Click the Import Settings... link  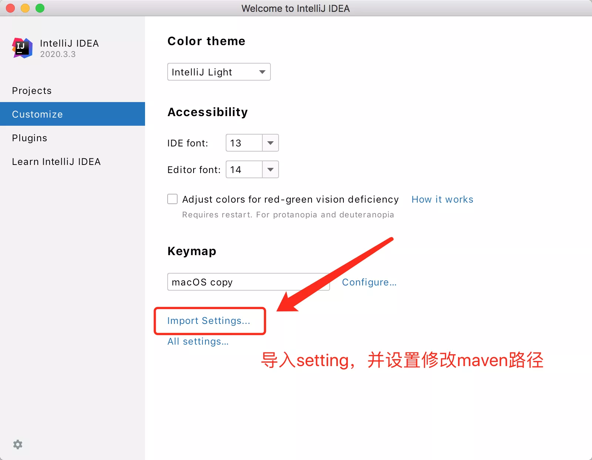tap(209, 321)
